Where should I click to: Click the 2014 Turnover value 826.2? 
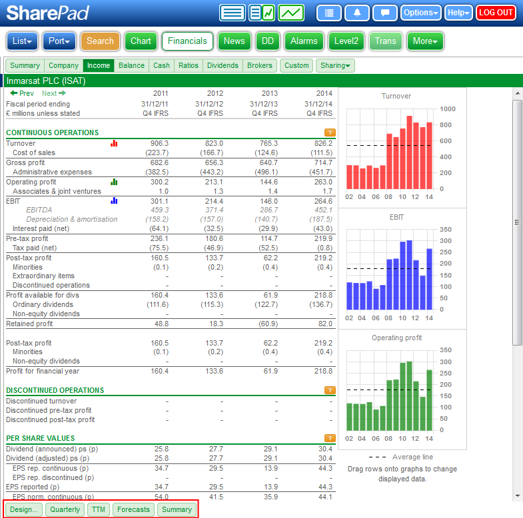click(x=322, y=143)
